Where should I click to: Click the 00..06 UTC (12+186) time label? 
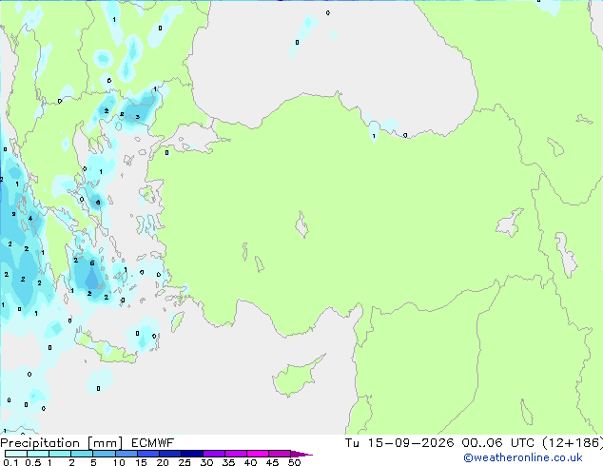(x=533, y=443)
